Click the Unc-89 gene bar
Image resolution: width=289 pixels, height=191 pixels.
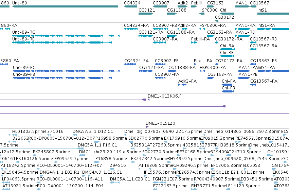point(65,6)
